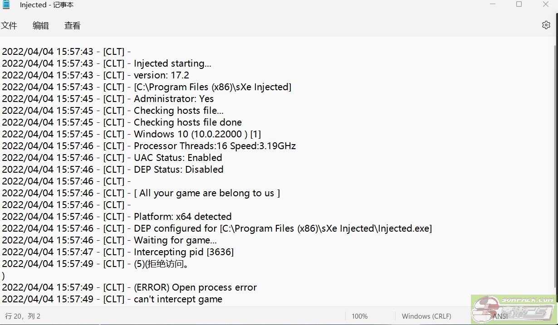The height and width of the screenshot is (325, 558).
Task: Open the 编辑 (Edit) menu
Action: click(40, 26)
